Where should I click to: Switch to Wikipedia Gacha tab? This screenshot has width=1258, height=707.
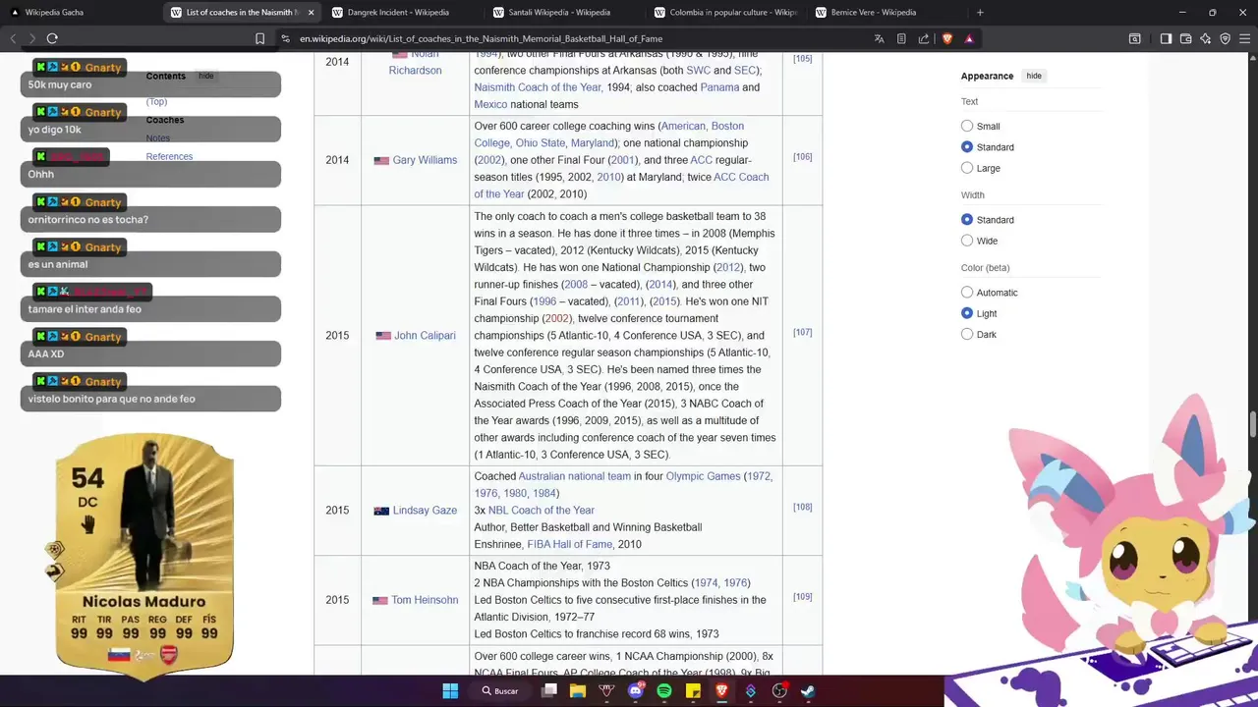tap(79, 13)
